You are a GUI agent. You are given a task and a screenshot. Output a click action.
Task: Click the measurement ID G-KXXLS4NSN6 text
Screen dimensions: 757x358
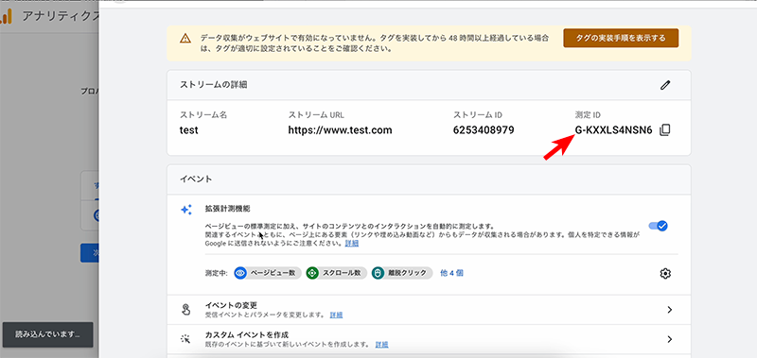pos(613,130)
